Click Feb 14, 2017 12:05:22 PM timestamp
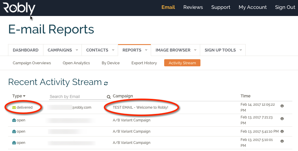The width and height of the screenshot is (298, 151). 258,107
